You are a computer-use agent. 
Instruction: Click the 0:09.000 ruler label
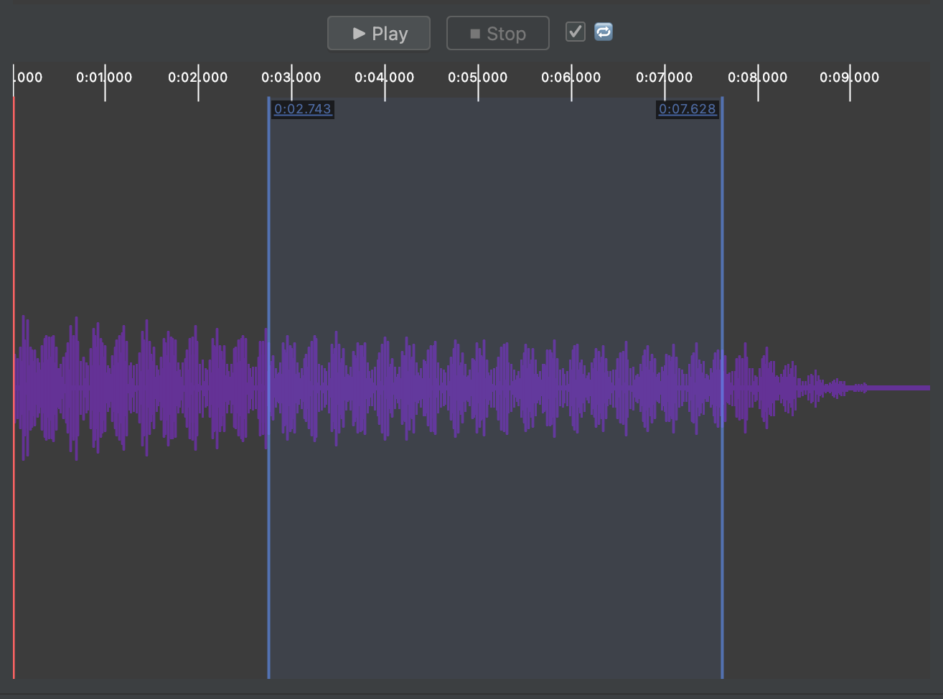click(x=850, y=78)
